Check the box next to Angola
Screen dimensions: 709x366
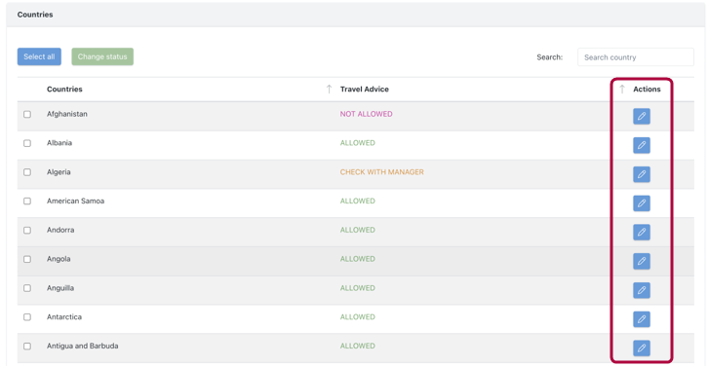tap(27, 259)
